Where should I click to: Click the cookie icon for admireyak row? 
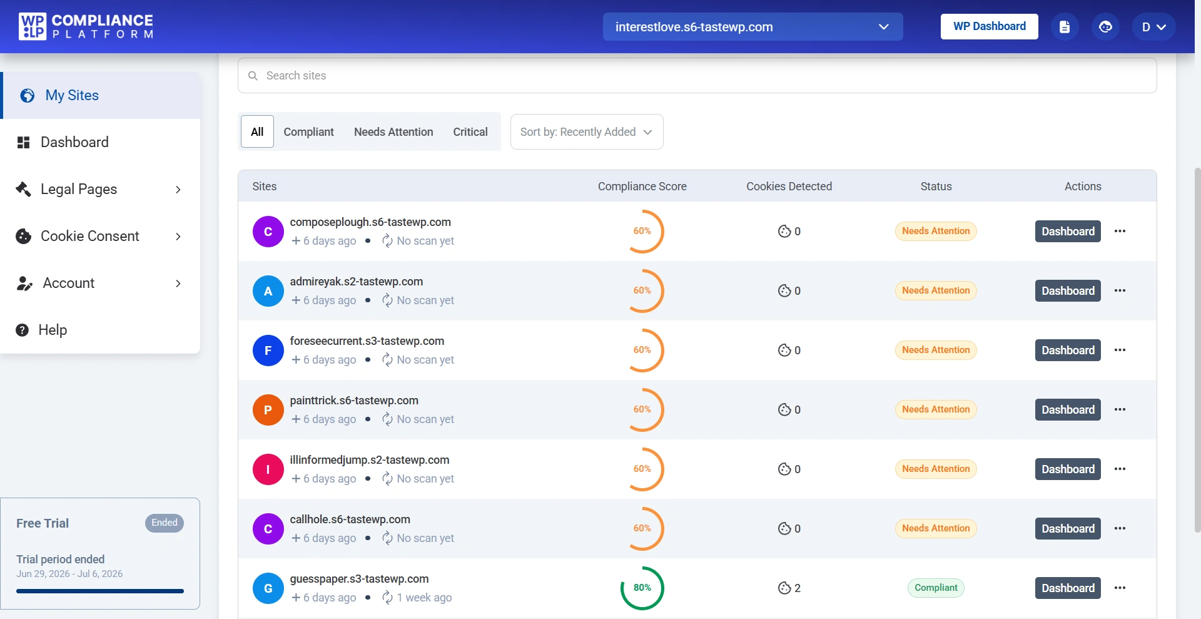784,290
